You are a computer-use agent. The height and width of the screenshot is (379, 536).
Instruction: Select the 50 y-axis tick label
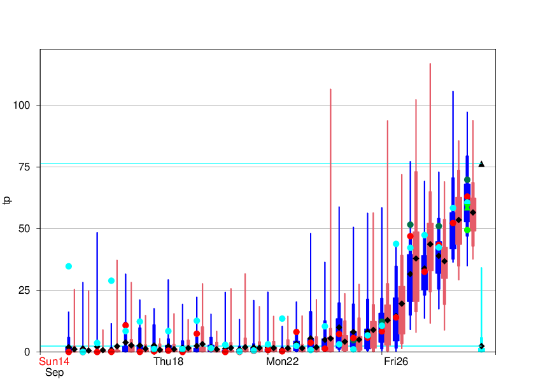click(x=25, y=228)
